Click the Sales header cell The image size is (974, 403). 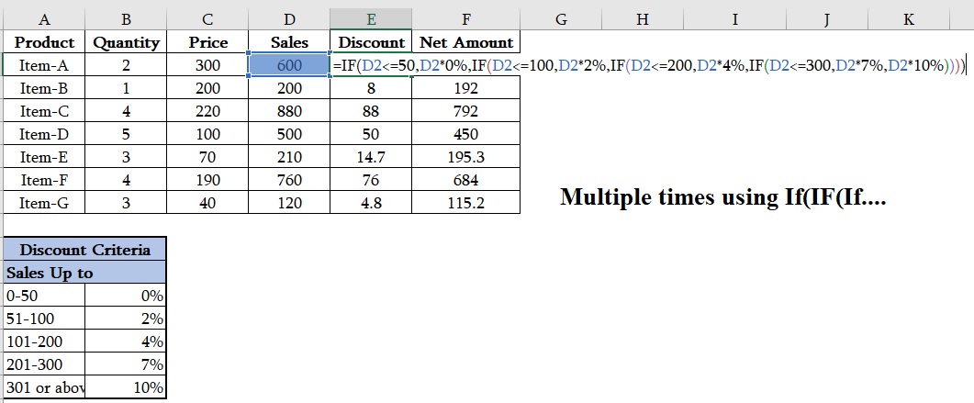[289, 42]
